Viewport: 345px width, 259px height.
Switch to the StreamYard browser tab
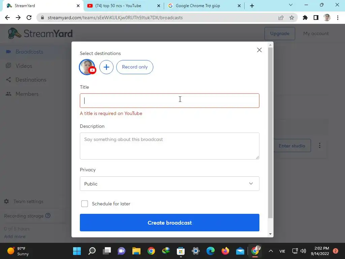click(x=42, y=6)
